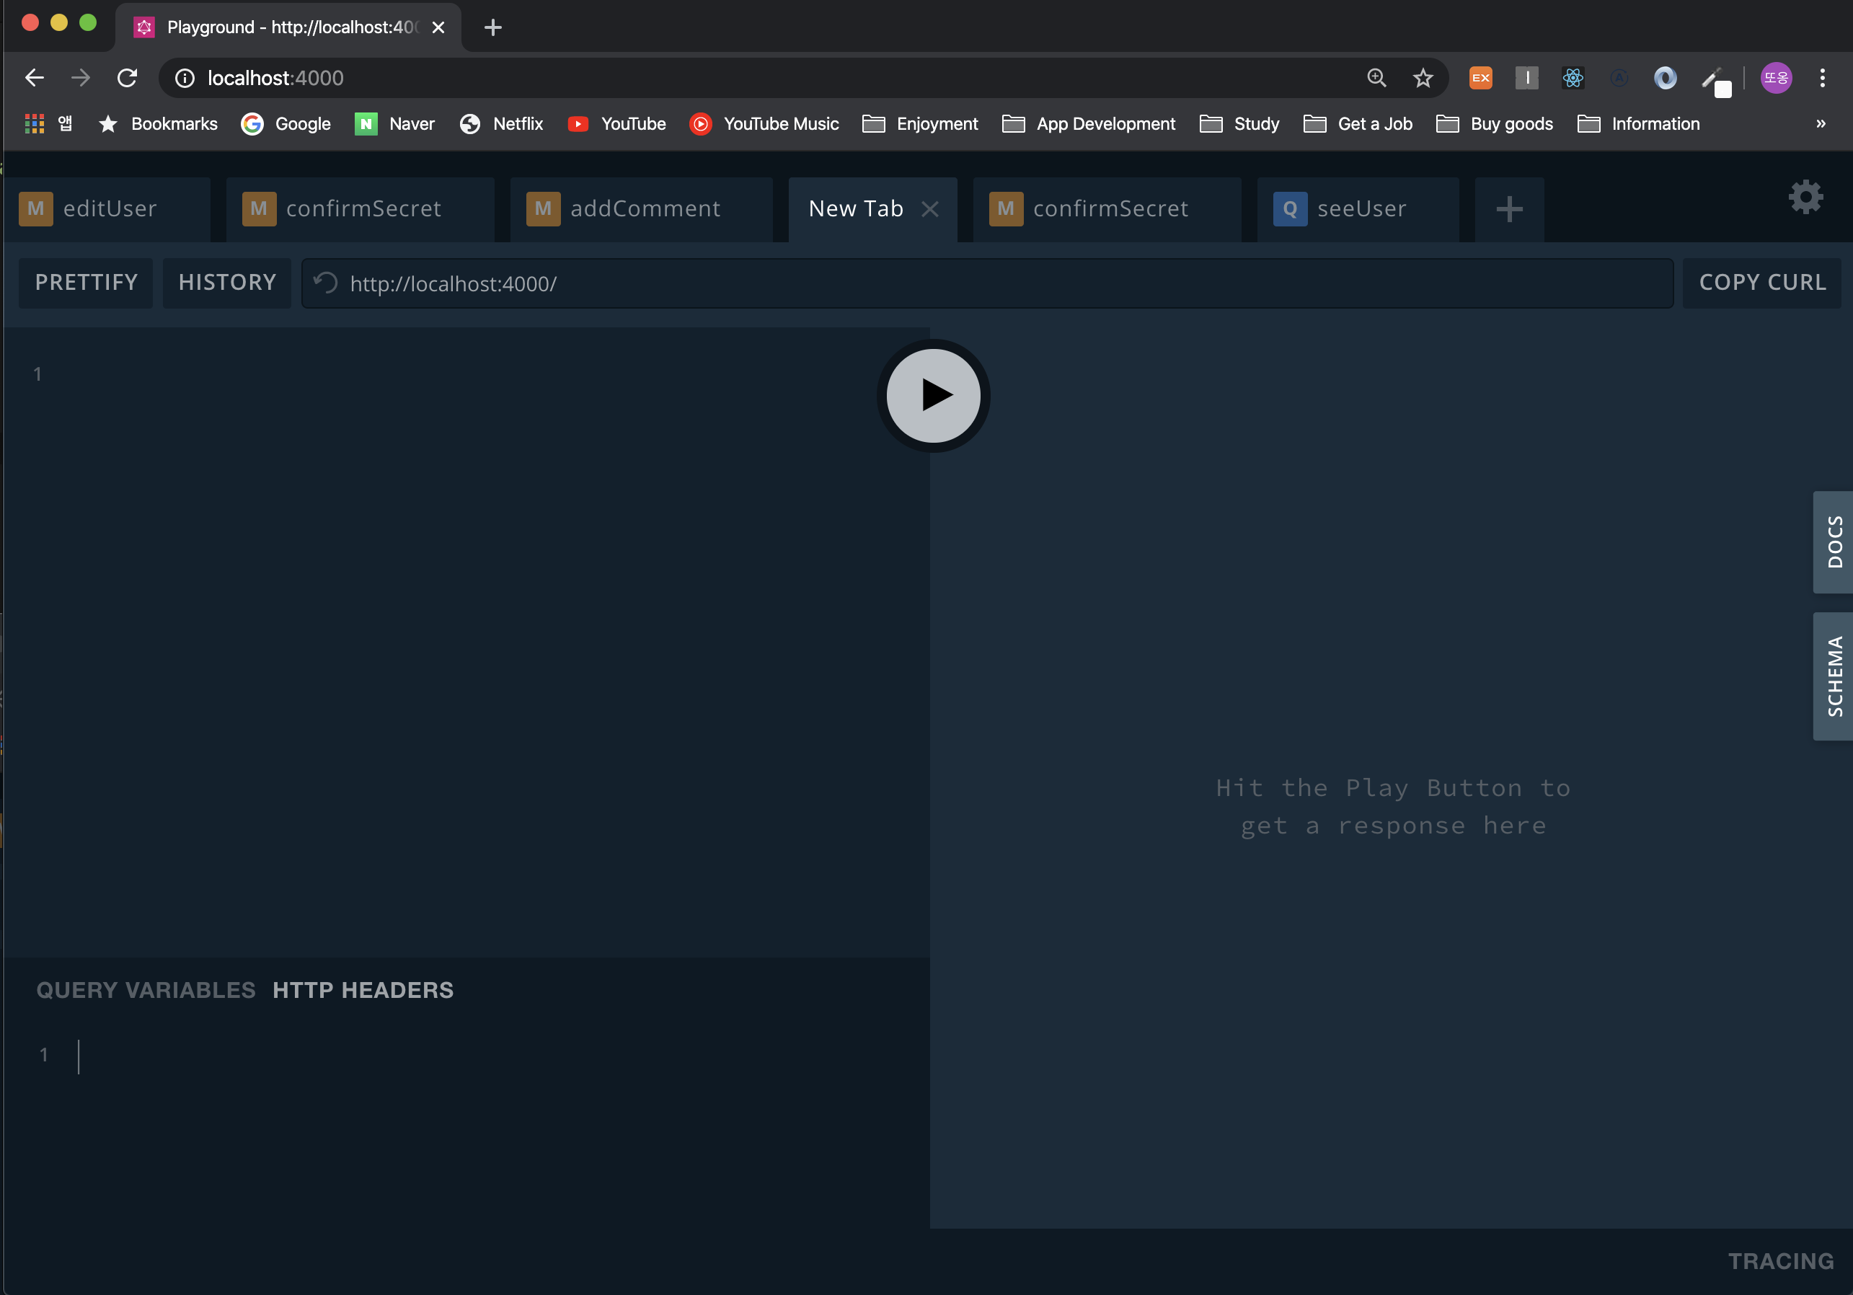The image size is (1853, 1295).
Task: Click the Q badge on seeUser tab
Action: point(1290,209)
